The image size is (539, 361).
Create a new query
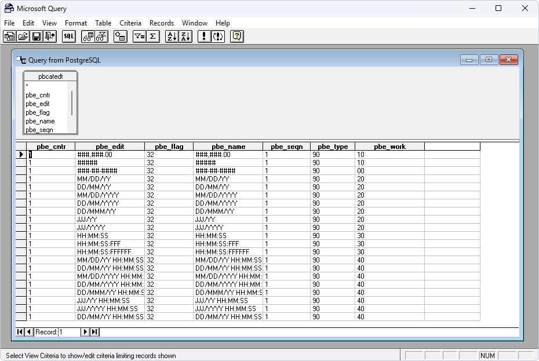click(x=9, y=37)
